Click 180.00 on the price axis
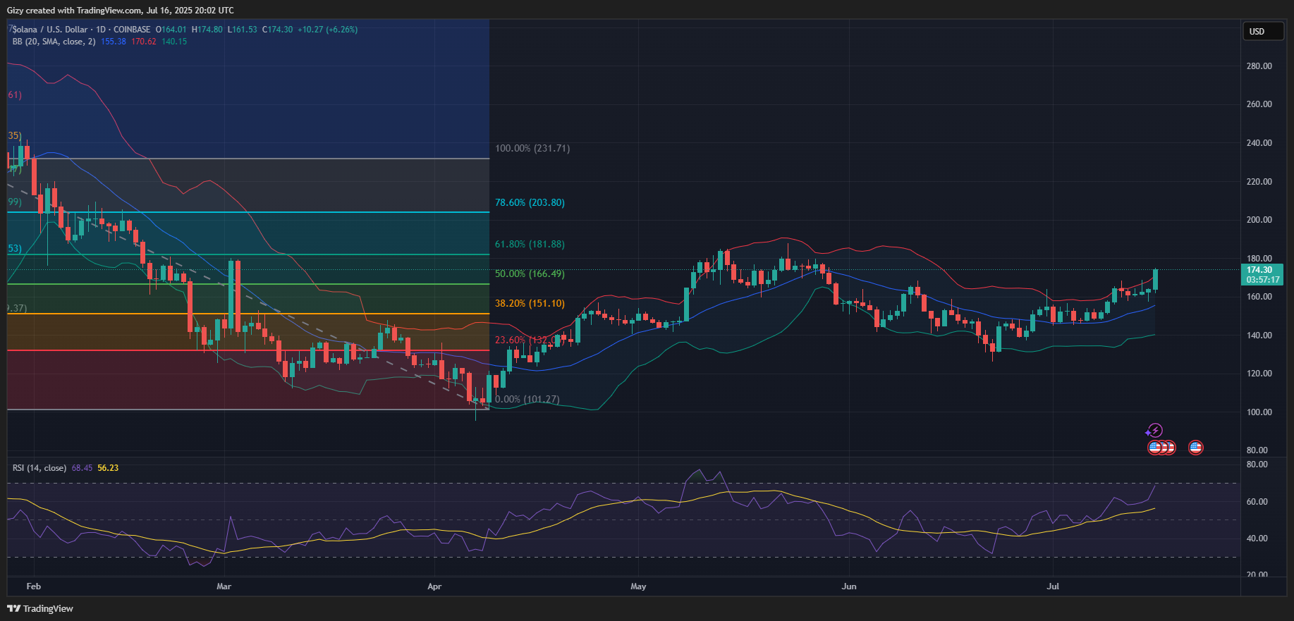1294x621 pixels. click(1259, 259)
